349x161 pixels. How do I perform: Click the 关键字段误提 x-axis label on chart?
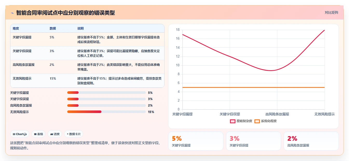click(x=230, y=114)
